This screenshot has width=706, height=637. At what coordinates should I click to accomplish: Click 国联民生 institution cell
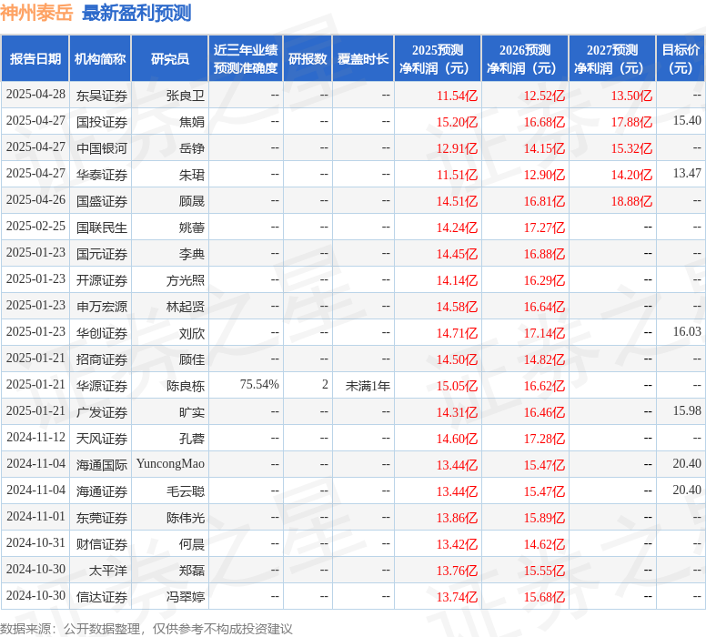[102, 227]
